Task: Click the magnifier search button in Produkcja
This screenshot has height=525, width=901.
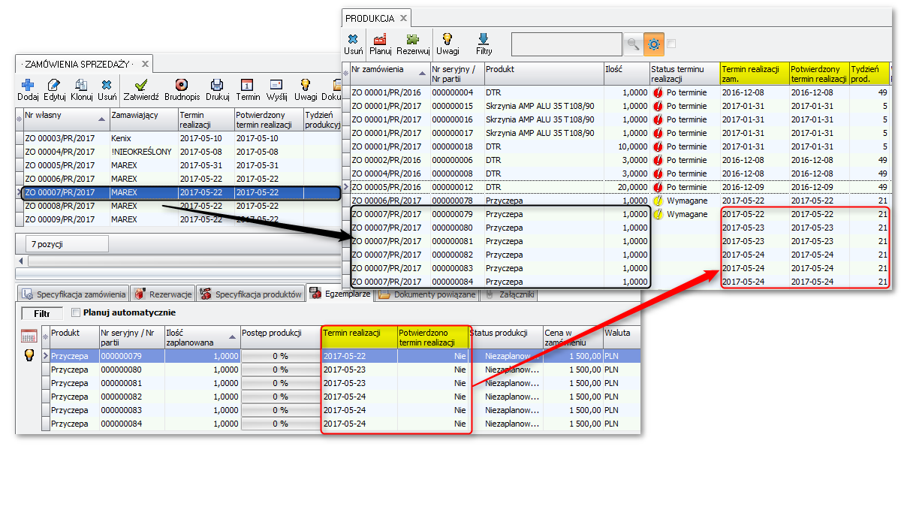Action: pos(634,44)
